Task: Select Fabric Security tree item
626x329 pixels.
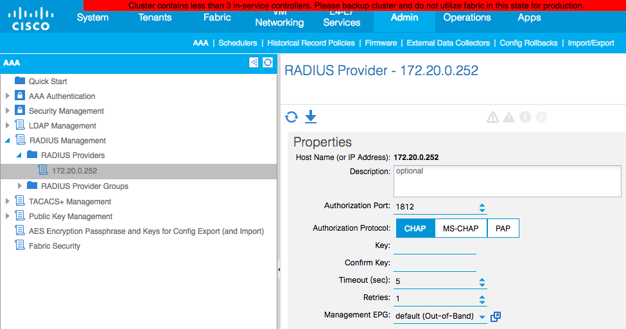Action: click(55, 246)
